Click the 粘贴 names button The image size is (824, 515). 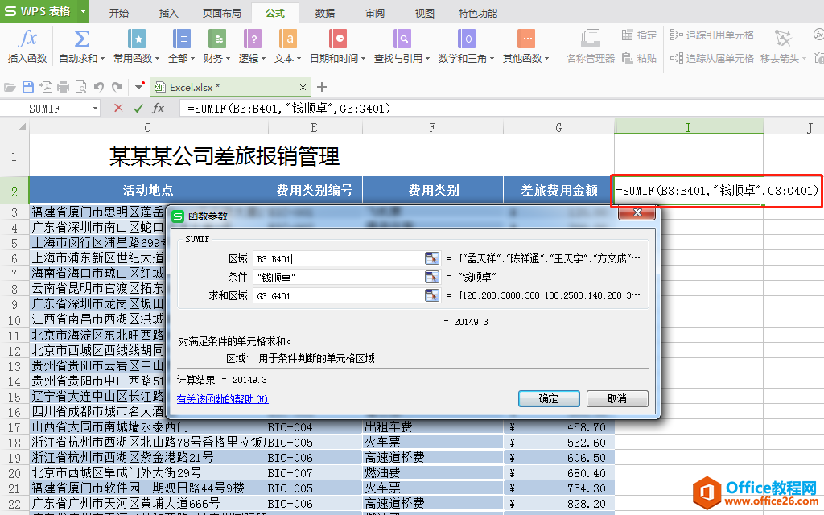(x=639, y=58)
